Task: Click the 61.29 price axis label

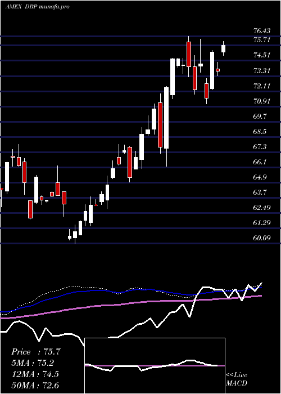Action: coord(262,223)
